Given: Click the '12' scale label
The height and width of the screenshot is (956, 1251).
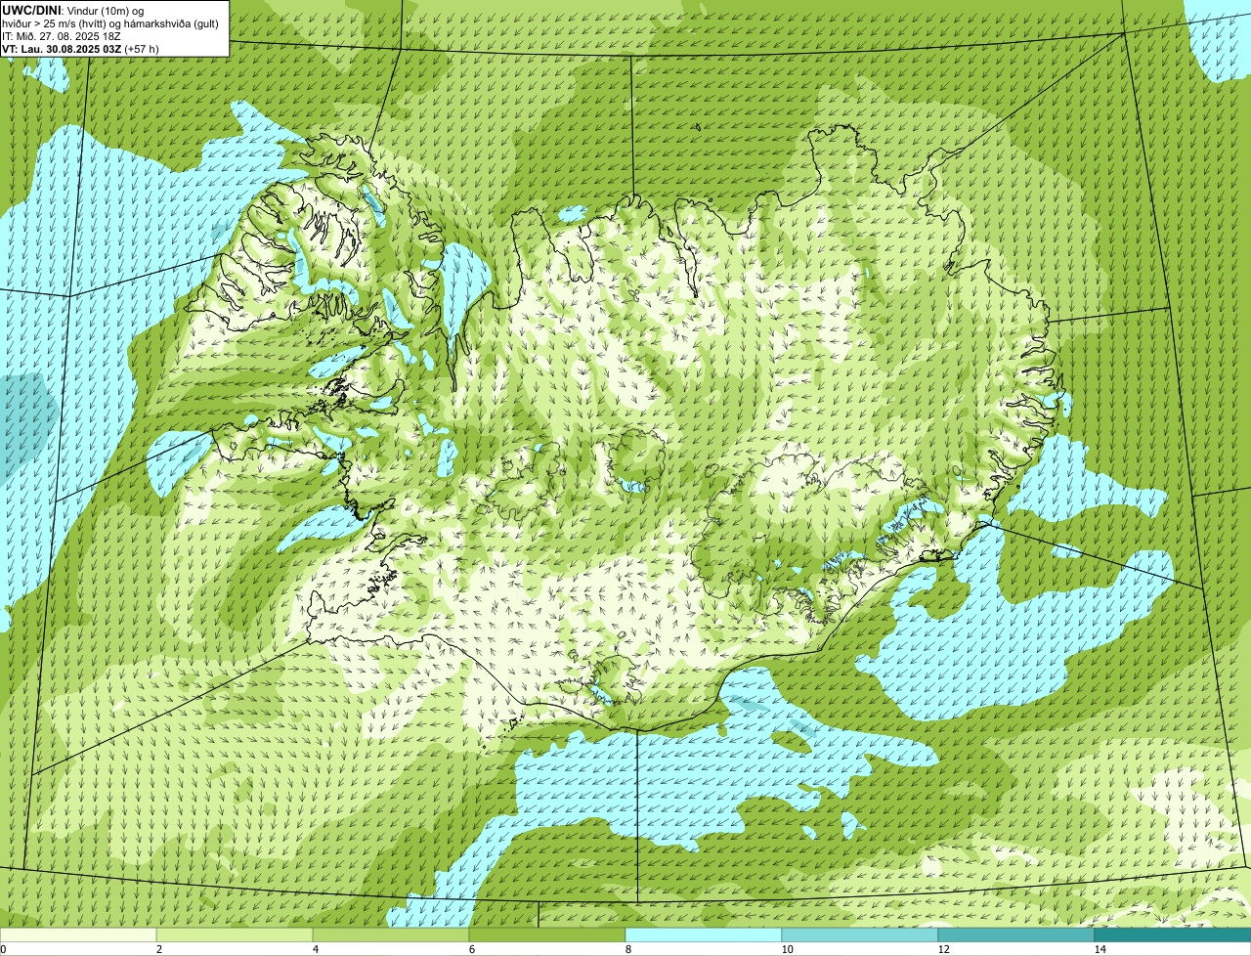Looking at the screenshot, I should pos(943,949).
